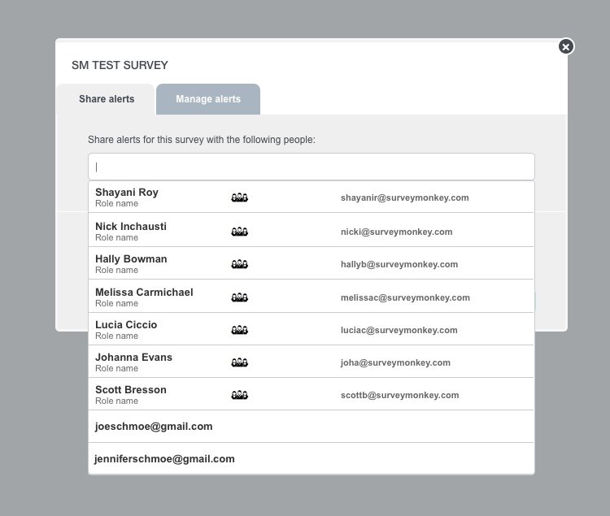Click group icon beside Melissa Carmichael
This screenshot has width=610, height=516.
[240, 297]
